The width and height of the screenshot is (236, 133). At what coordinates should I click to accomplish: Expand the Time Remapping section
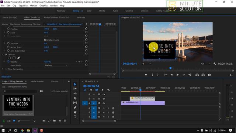3,69
